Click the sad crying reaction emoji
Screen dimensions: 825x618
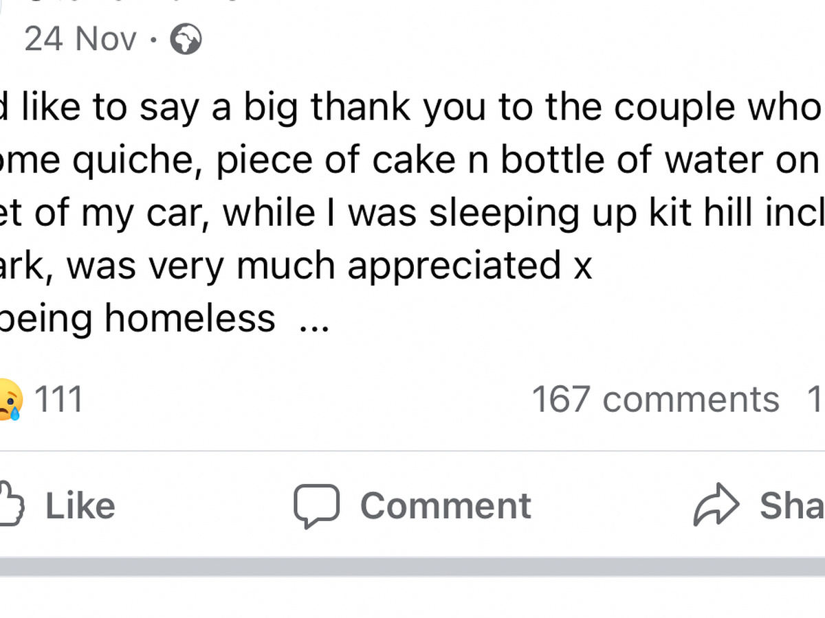point(10,400)
